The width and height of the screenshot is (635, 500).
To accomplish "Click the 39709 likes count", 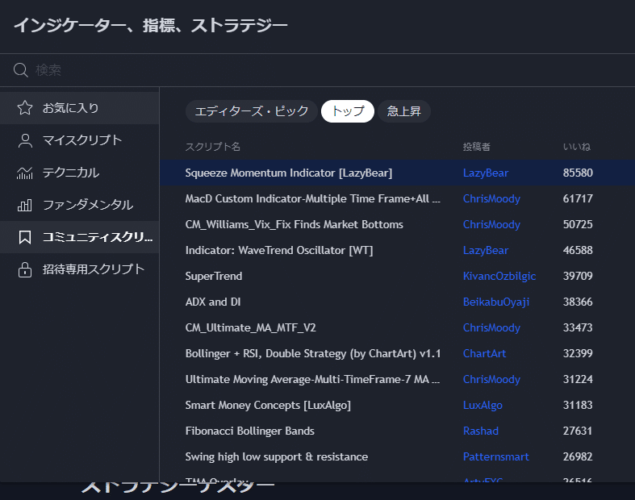I will [578, 276].
